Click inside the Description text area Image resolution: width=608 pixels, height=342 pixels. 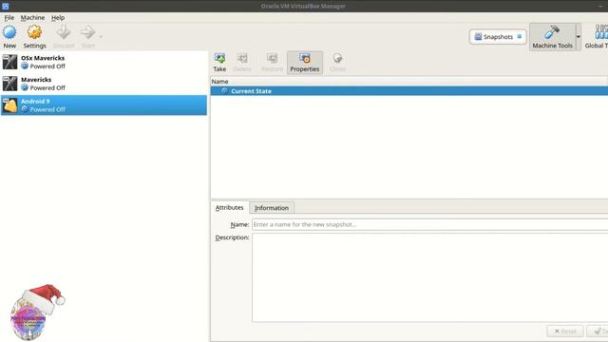click(430, 277)
